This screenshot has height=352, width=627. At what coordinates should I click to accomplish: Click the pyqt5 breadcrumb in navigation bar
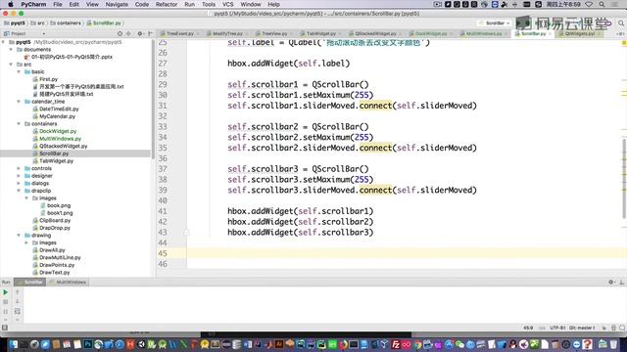point(18,23)
